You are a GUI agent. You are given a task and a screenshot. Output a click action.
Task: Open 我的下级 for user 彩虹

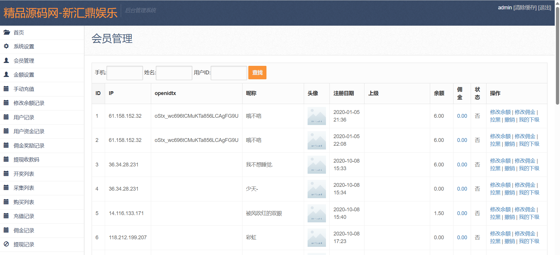pos(529,241)
